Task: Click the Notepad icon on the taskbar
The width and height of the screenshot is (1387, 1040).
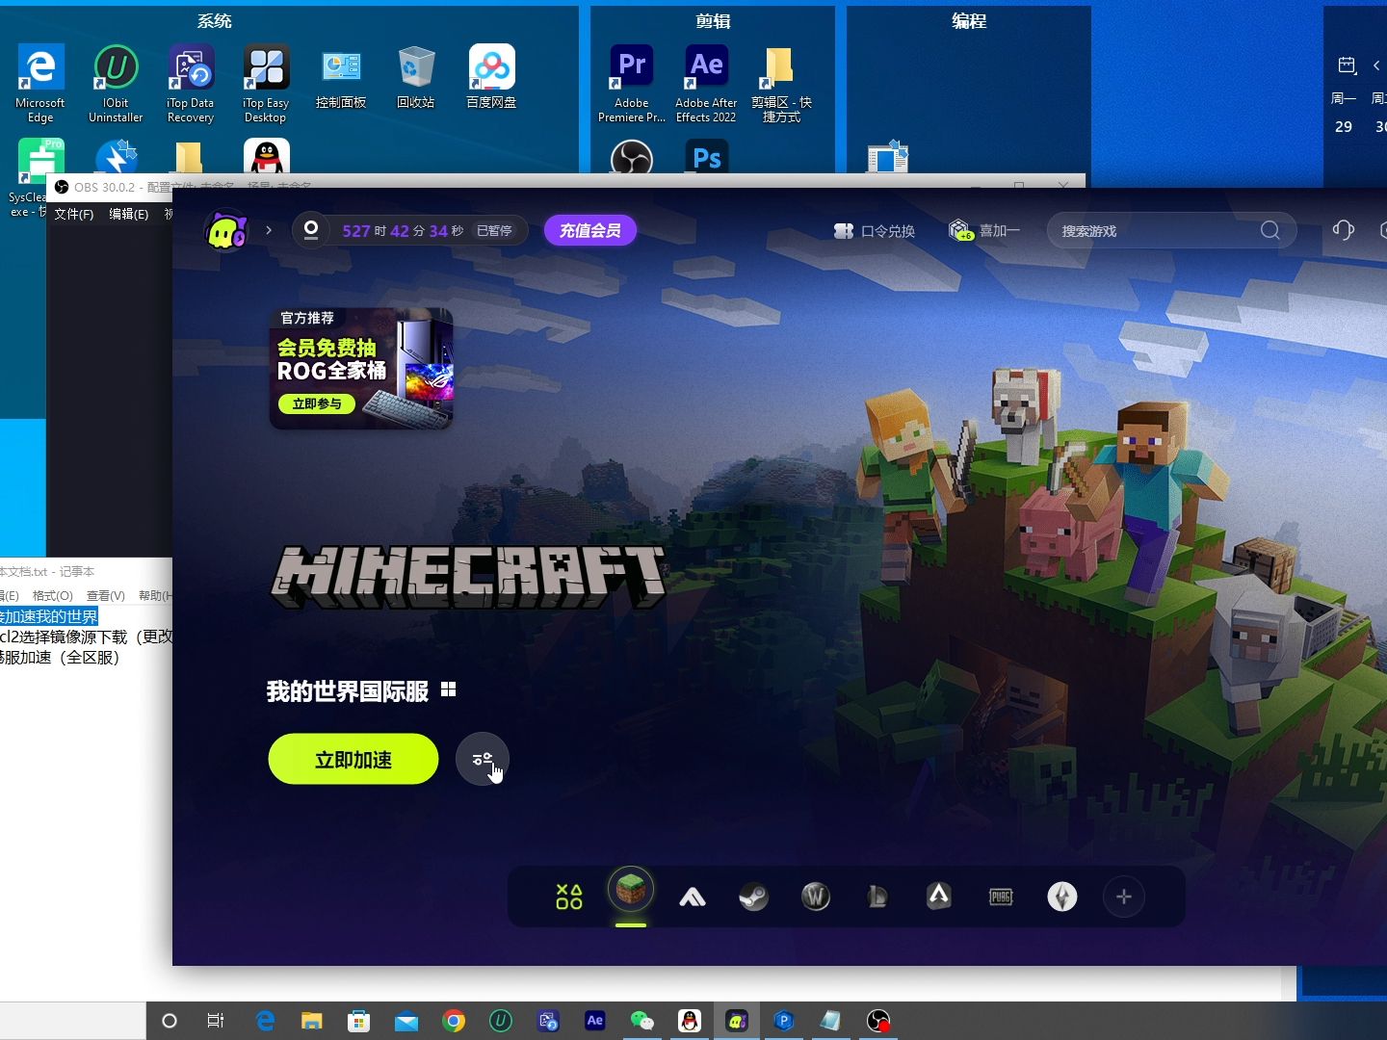Action: point(830,1021)
